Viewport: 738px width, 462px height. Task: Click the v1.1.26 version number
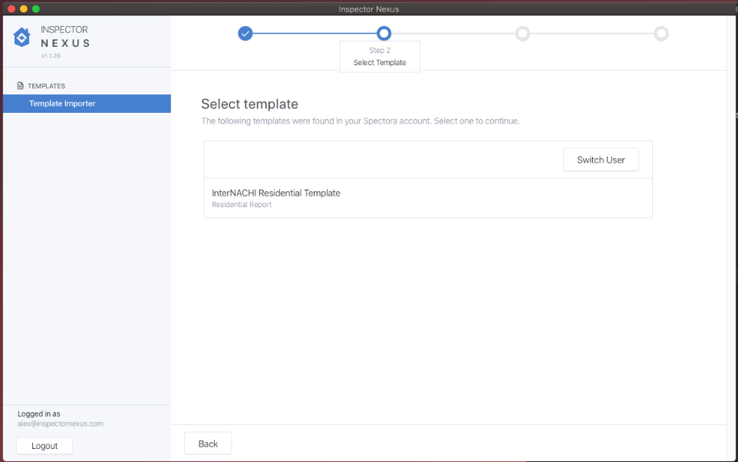[x=51, y=56]
